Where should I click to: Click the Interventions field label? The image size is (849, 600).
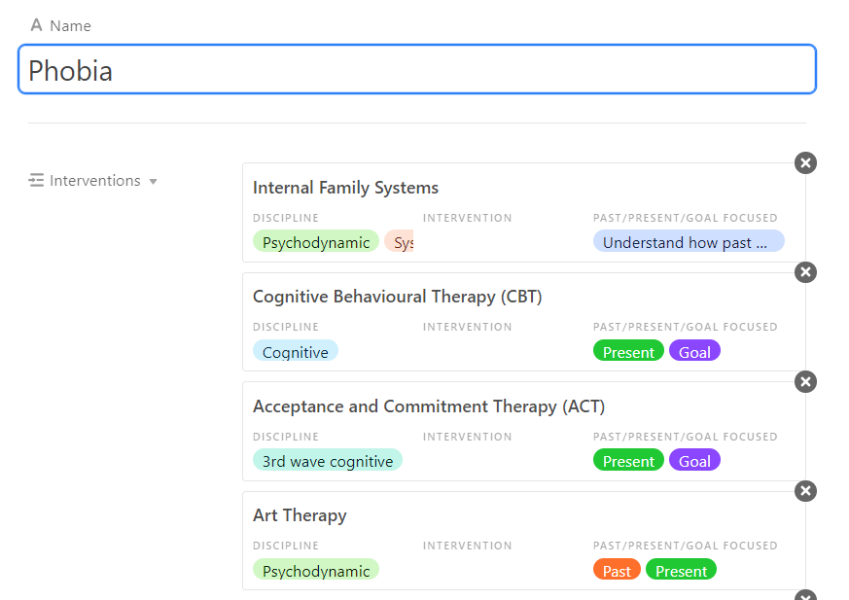(x=94, y=180)
